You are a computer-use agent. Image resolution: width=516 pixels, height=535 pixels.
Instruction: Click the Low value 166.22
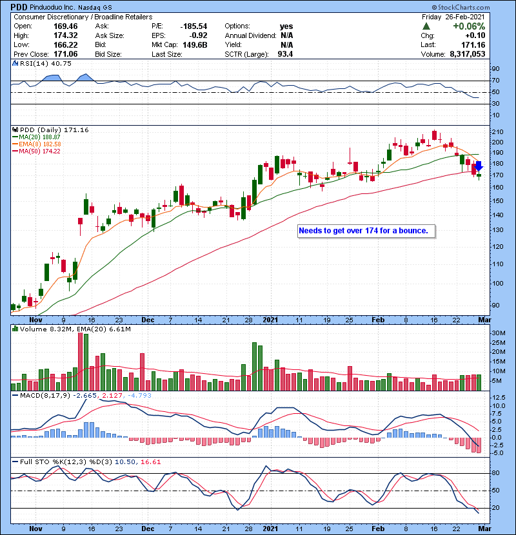coord(66,44)
